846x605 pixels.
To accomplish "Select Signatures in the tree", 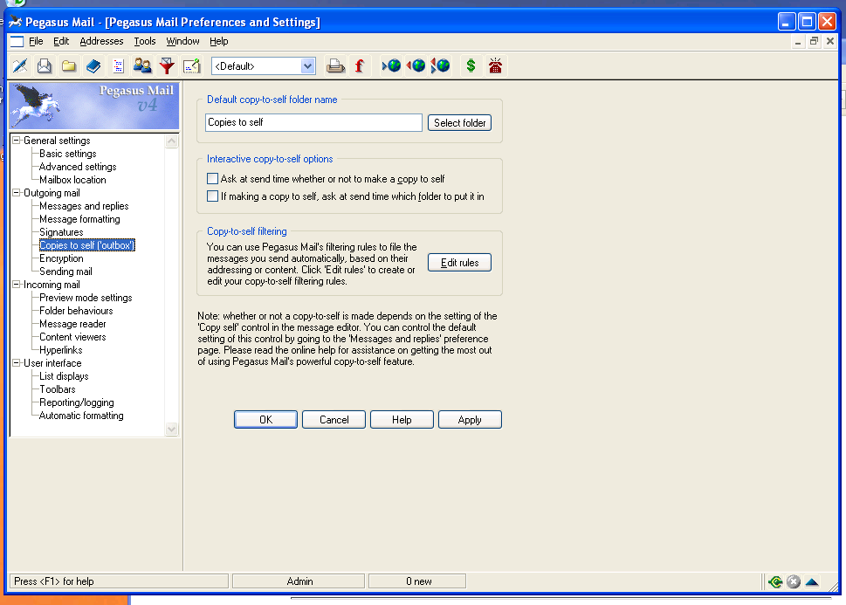I will [61, 232].
